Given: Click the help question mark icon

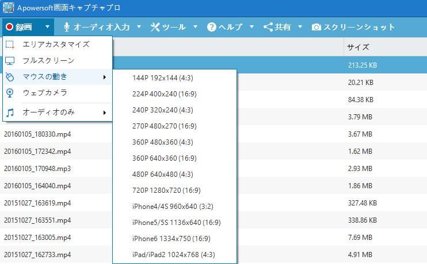Looking at the screenshot, I should (212, 27).
